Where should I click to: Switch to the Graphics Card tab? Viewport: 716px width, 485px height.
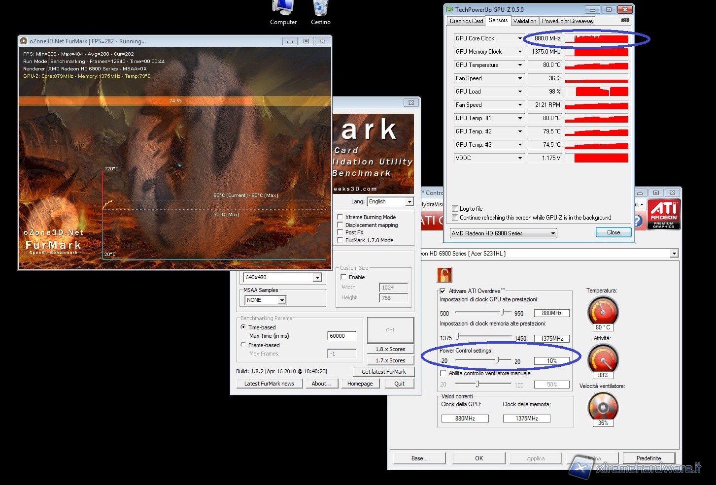pyautogui.click(x=466, y=21)
